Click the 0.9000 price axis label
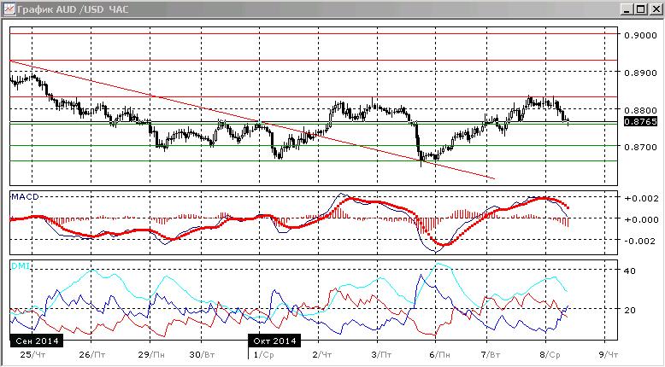This screenshot has height=367, width=665. (x=640, y=35)
